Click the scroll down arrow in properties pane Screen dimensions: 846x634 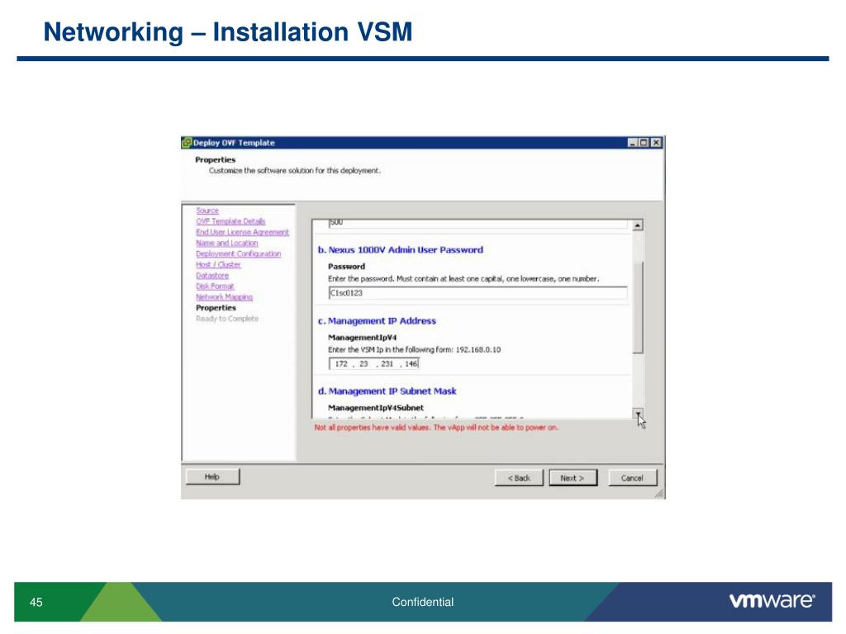[638, 414]
